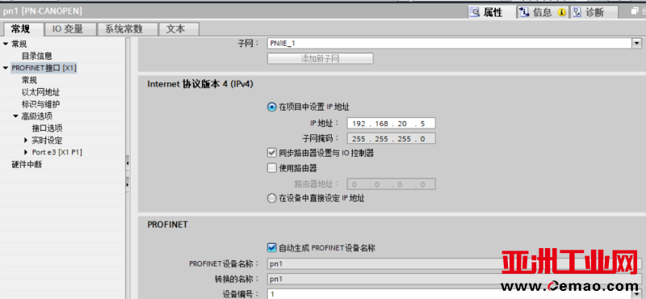
Task: Click the PROFINET section heading
Action: (167, 225)
